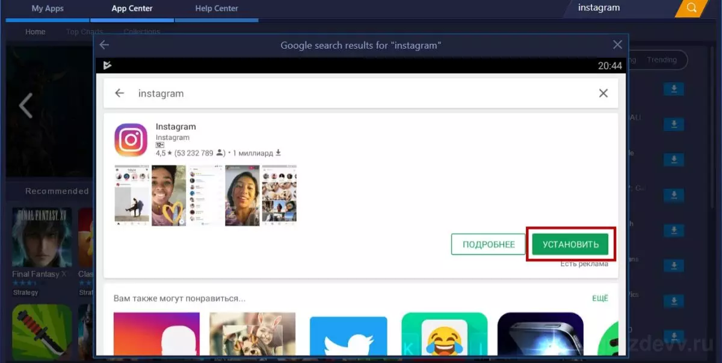Open the Twitter suggested app
The height and width of the screenshot is (363, 722).
coord(349,335)
